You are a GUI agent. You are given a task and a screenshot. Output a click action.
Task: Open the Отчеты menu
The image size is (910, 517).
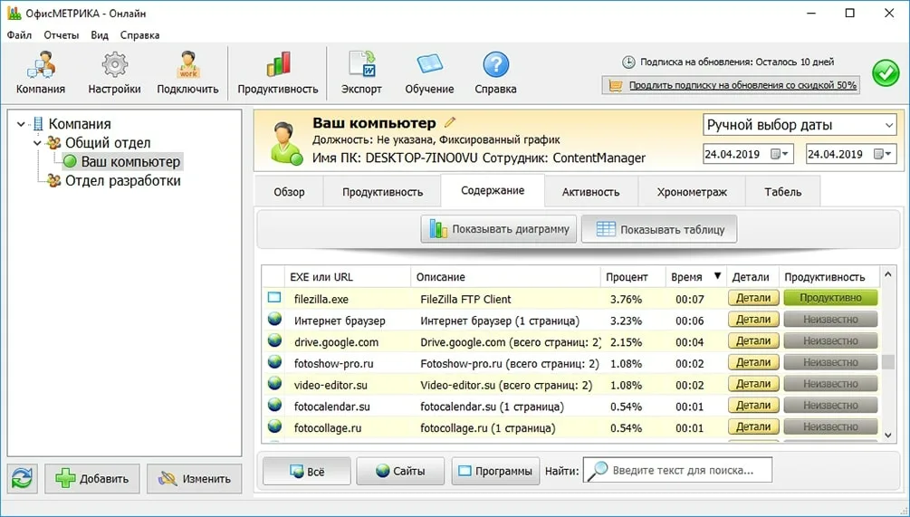point(61,35)
